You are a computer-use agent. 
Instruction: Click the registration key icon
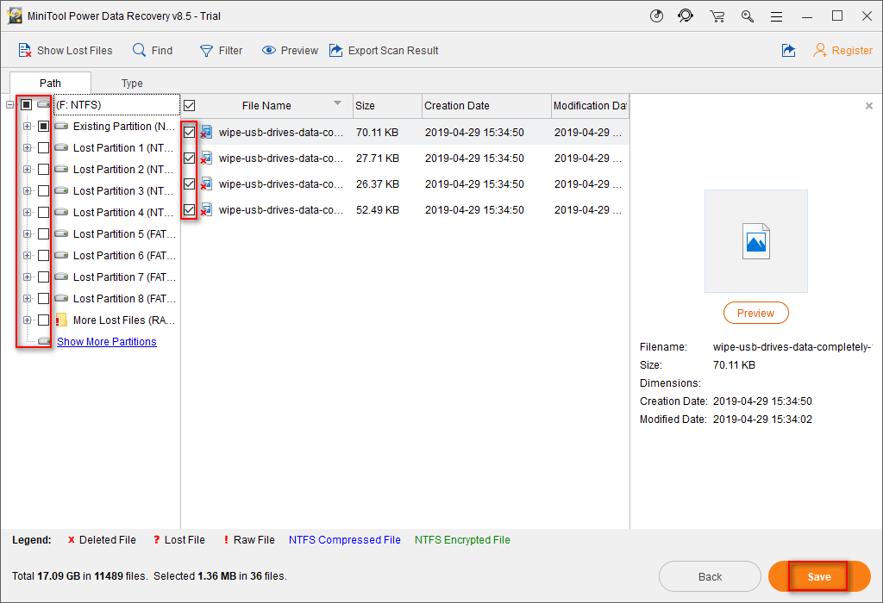[748, 16]
